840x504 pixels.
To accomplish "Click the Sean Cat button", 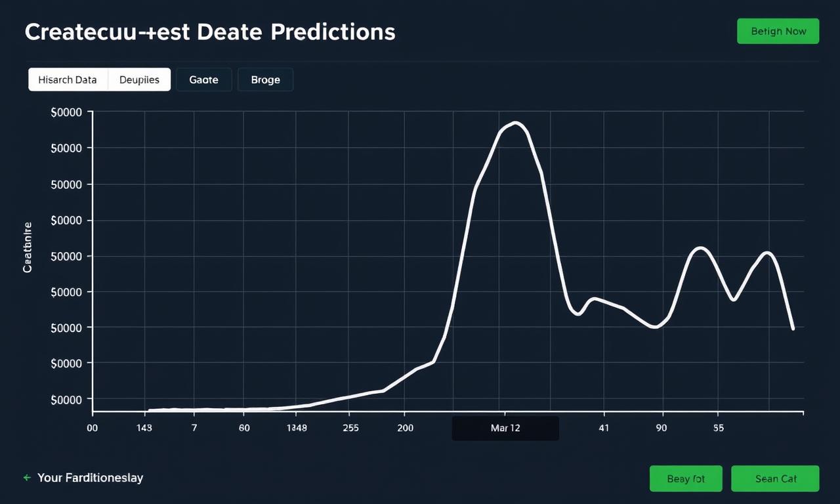I will (x=775, y=478).
